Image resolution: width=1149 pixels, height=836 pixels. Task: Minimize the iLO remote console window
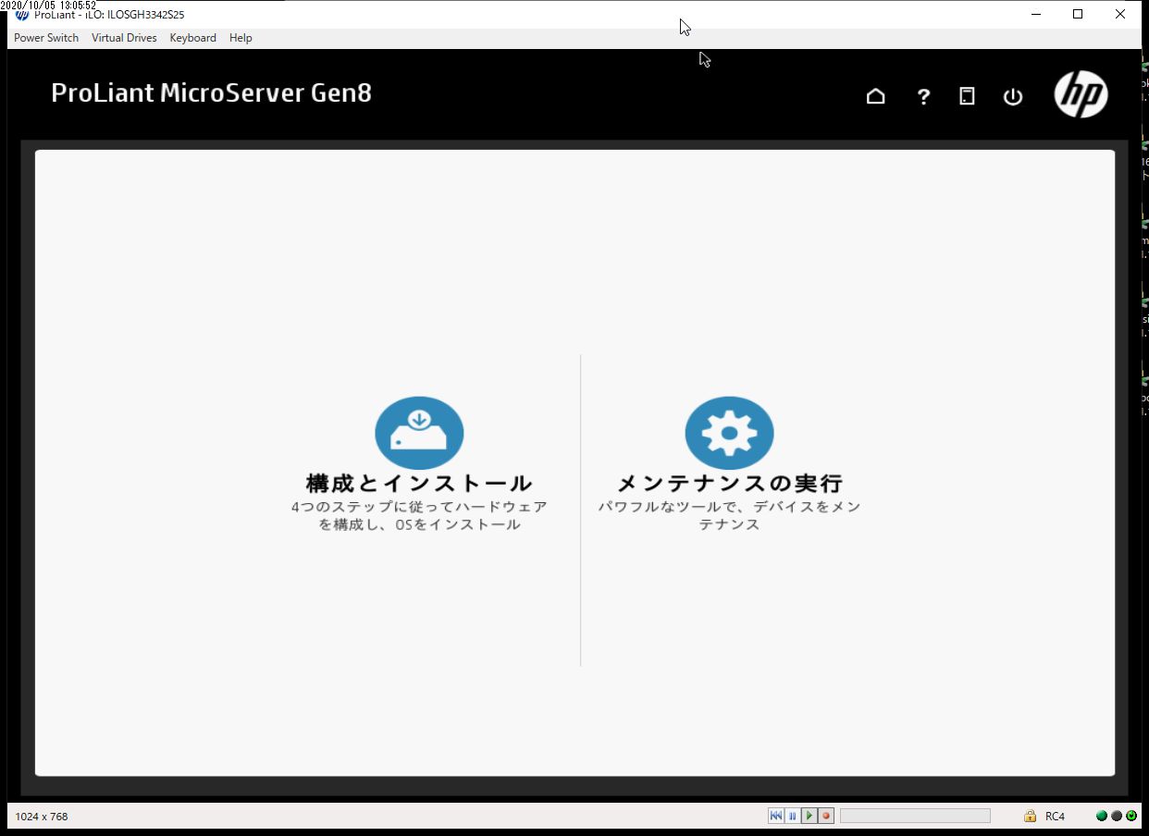[x=1036, y=14]
